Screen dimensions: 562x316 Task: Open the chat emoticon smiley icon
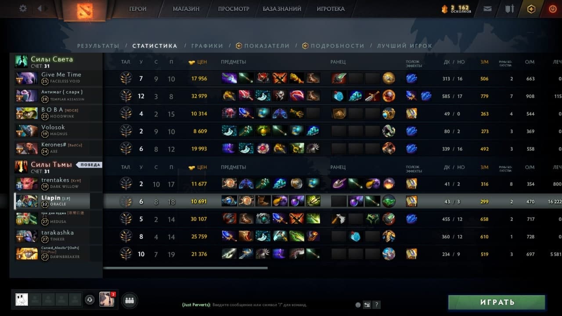tap(358, 305)
